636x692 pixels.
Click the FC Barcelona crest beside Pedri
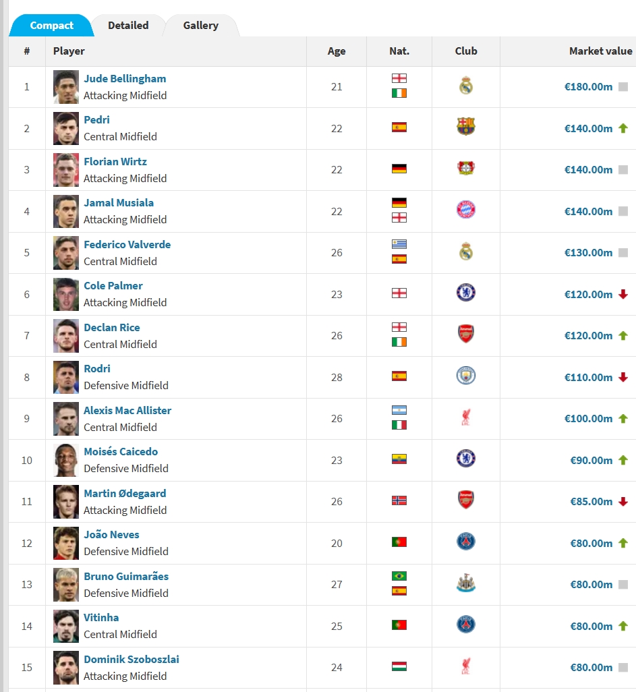465,127
